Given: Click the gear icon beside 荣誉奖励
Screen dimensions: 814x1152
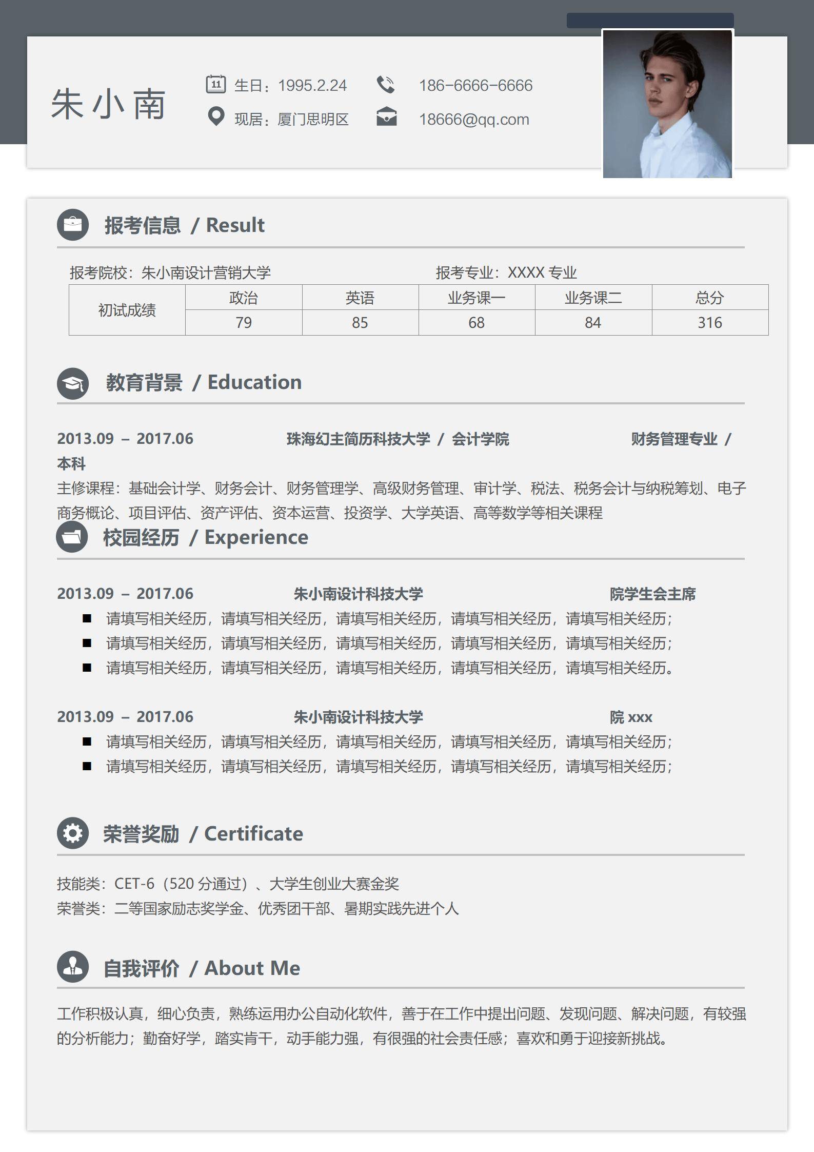Looking at the screenshot, I should click(x=73, y=833).
